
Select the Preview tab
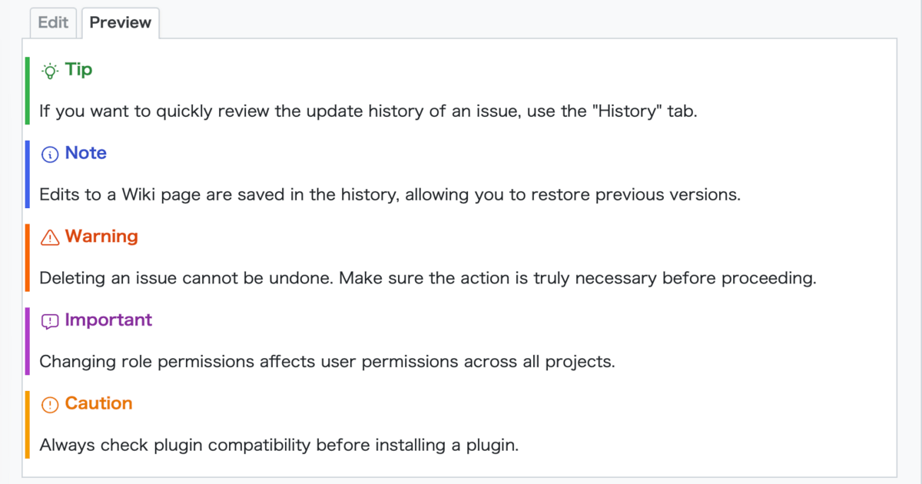pyautogui.click(x=120, y=22)
